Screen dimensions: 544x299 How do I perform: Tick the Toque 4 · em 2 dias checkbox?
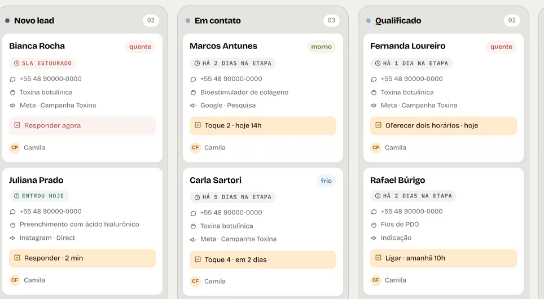[198, 259]
